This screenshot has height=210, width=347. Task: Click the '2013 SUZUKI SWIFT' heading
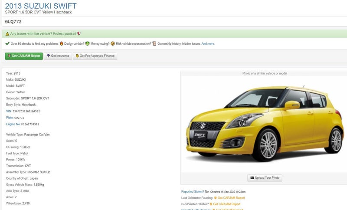pos(41,6)
